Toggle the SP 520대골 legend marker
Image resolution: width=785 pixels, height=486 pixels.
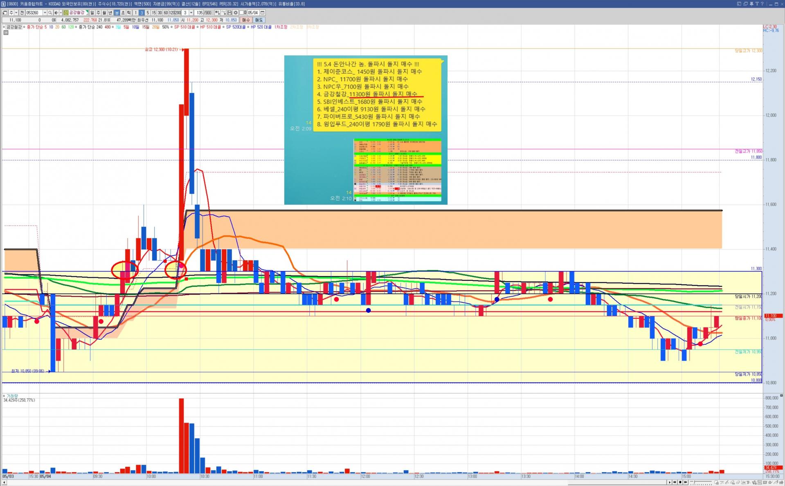point(224,27)
